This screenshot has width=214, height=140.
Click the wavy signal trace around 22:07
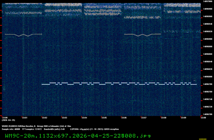(x=143, y=35)
